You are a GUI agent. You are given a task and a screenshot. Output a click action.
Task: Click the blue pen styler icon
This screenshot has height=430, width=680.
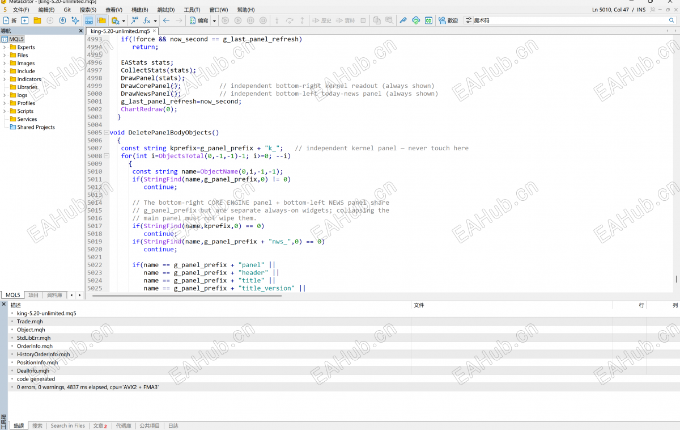(x=403, y=20)
